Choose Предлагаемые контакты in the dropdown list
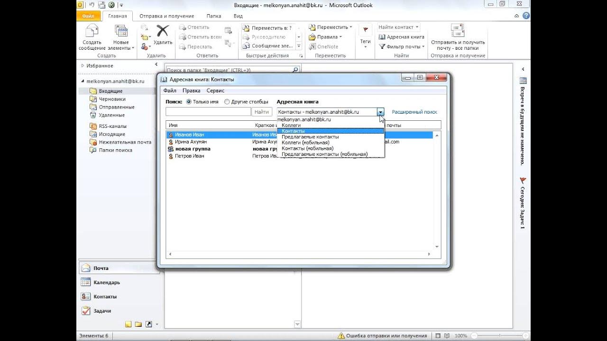607x341 pixels. click(x=331, y=137)
